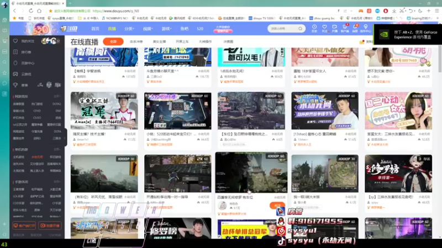The image size is (442, 248).
Task: Click the browser sidebar plus add icon
Action: click(x=4, y=224)
